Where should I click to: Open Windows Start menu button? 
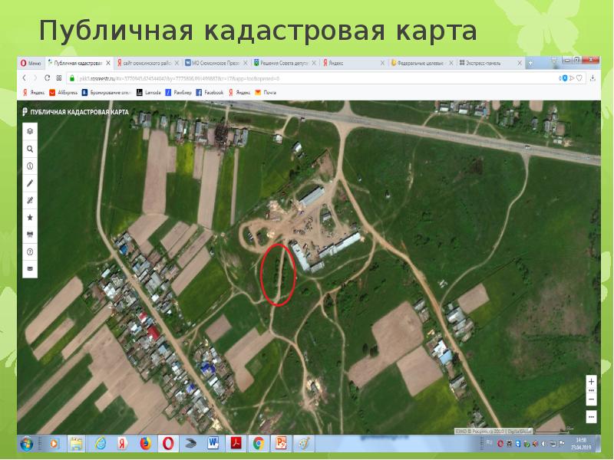[x=27, y=443]
